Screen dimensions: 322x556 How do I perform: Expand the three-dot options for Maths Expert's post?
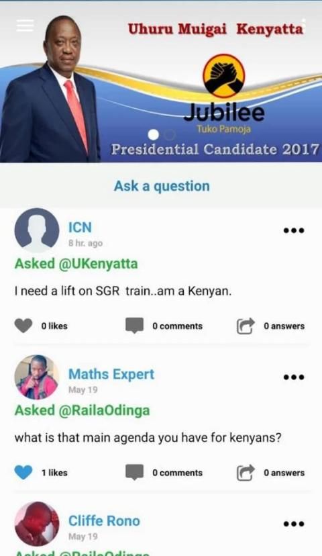pyautogui.click(x=294, y=377)
